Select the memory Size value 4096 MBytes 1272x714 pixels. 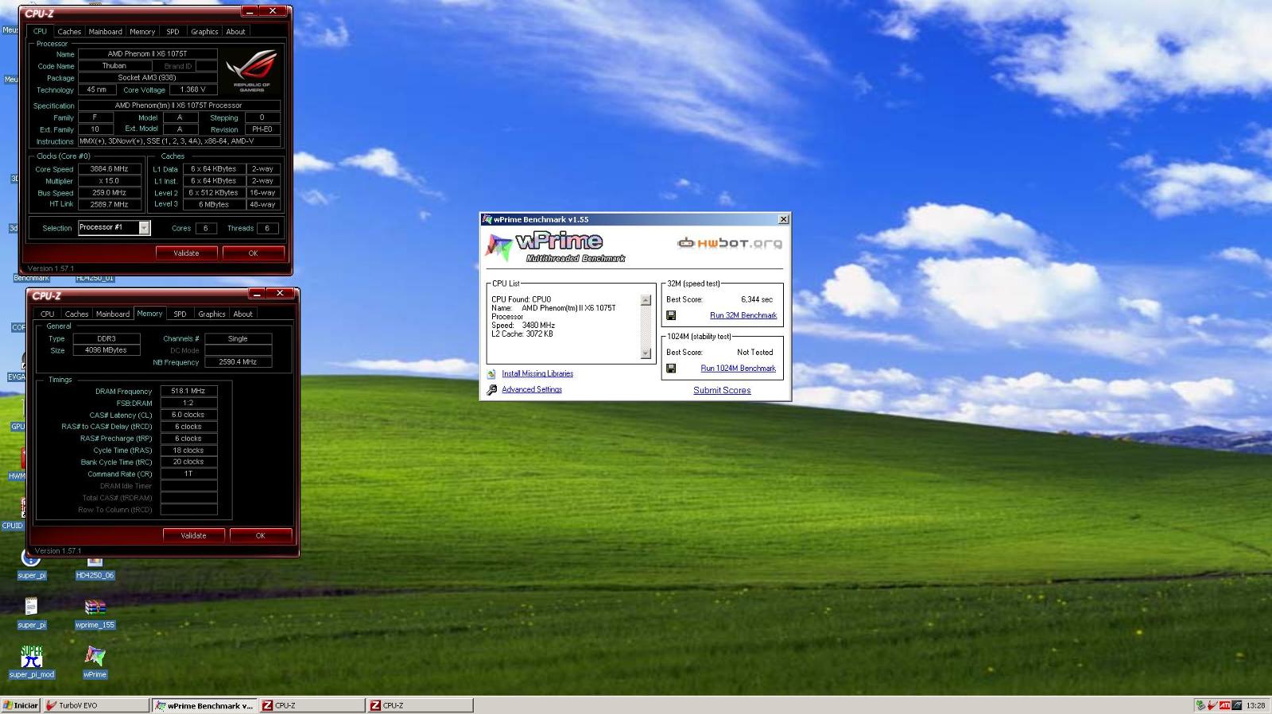coord(106,350)
